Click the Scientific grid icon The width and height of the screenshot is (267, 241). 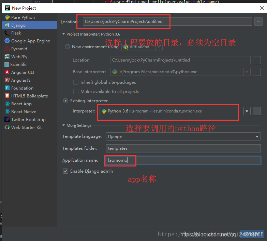click(x=6, y=64)
